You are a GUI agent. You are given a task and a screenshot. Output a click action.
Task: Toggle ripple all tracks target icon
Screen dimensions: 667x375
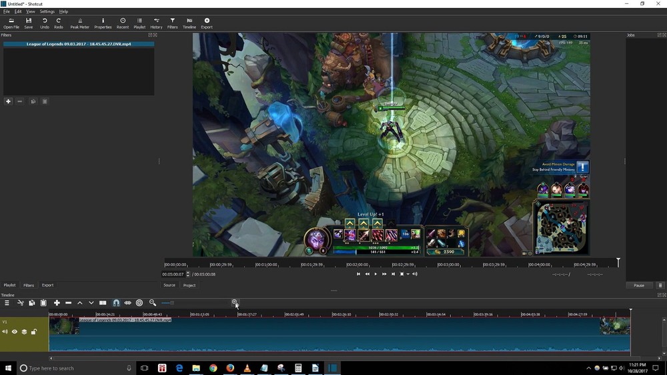(x=139, y=303)
